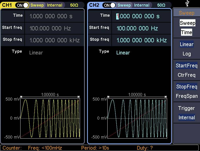Image resolution: width=200 pixels, height=151 pixels.
Task: Select StopFreq option in side menu
Action: (187, 87)
